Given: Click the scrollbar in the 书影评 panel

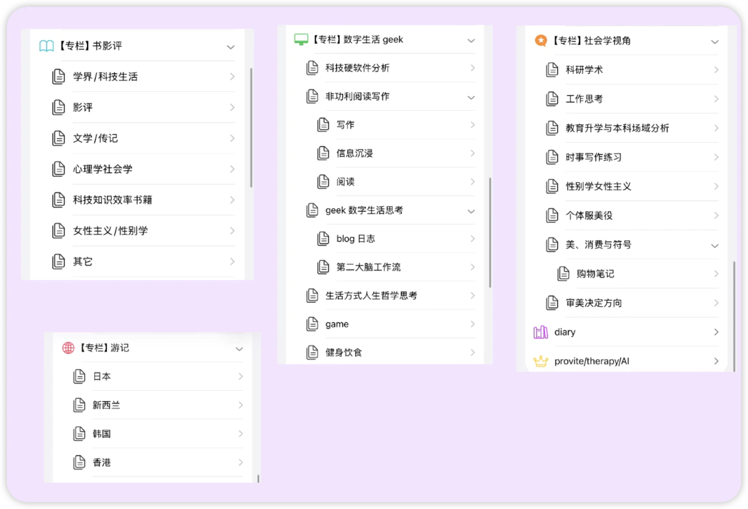Looking at the screenshot, I should click(251, 127).
